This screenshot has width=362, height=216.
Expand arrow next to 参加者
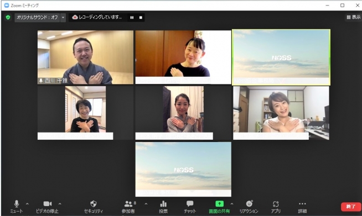point(146,204)
